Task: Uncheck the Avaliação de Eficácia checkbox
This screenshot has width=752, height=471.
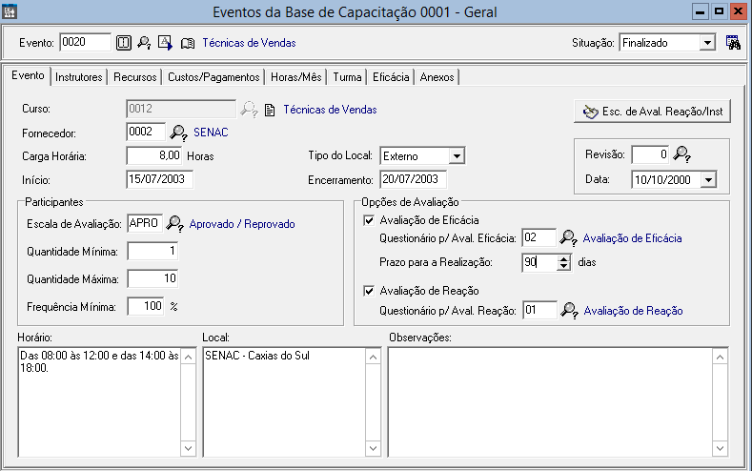Action: pos(370,220)
